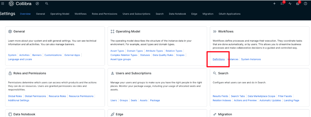
Task: Open the External Apps link
Action: point(72,55)
